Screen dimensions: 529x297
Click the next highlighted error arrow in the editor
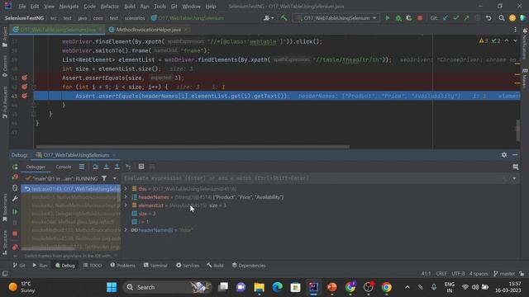point(515,40)
